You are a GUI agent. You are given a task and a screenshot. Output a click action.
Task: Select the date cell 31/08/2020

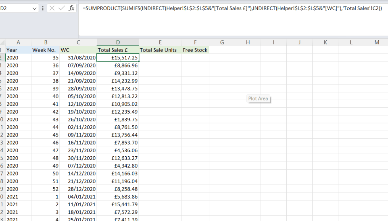click(x=78, y=58)
